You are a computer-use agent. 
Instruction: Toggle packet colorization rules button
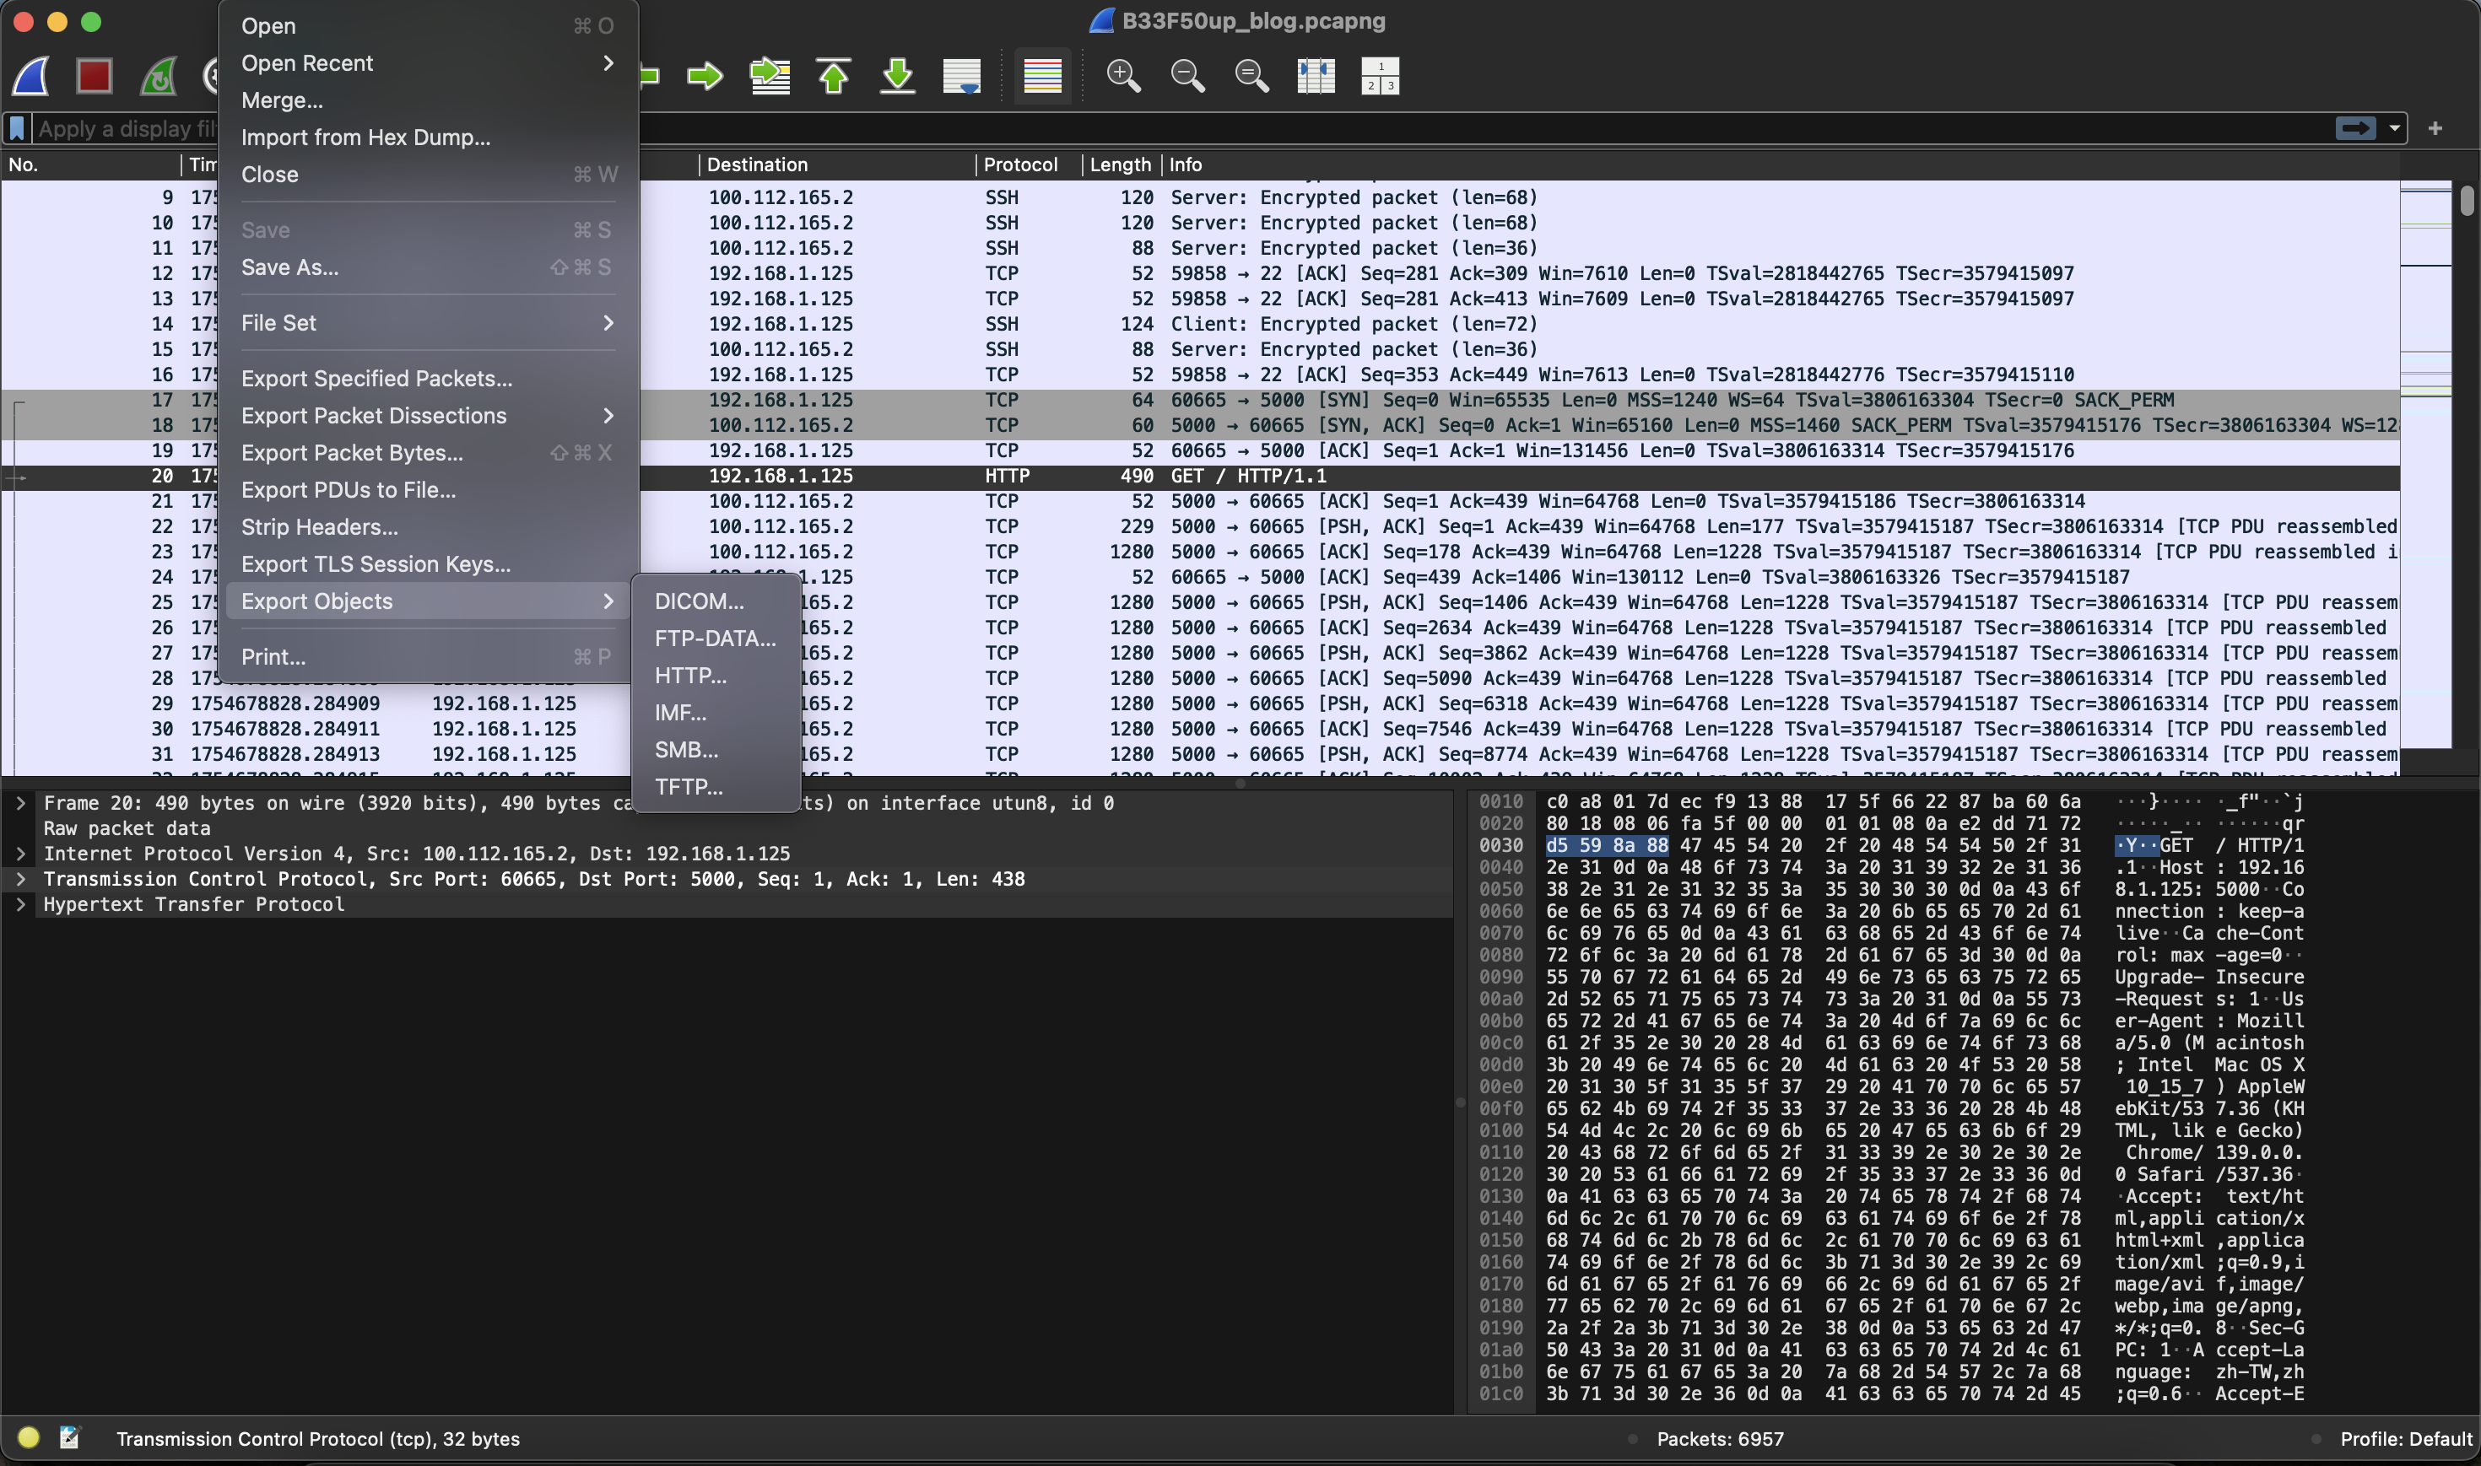[x=1042, y=76]
